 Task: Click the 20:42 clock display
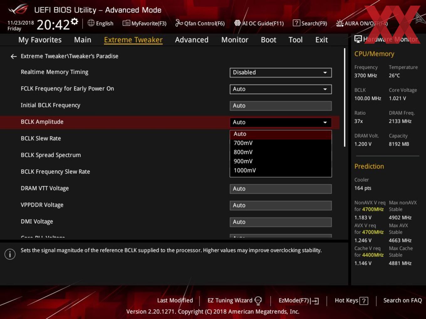pos(53,24)
